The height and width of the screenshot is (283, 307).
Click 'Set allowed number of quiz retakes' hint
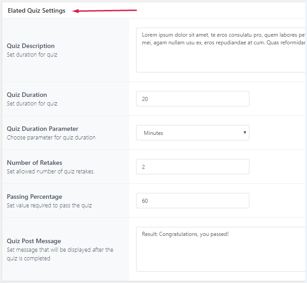[51, 172]
